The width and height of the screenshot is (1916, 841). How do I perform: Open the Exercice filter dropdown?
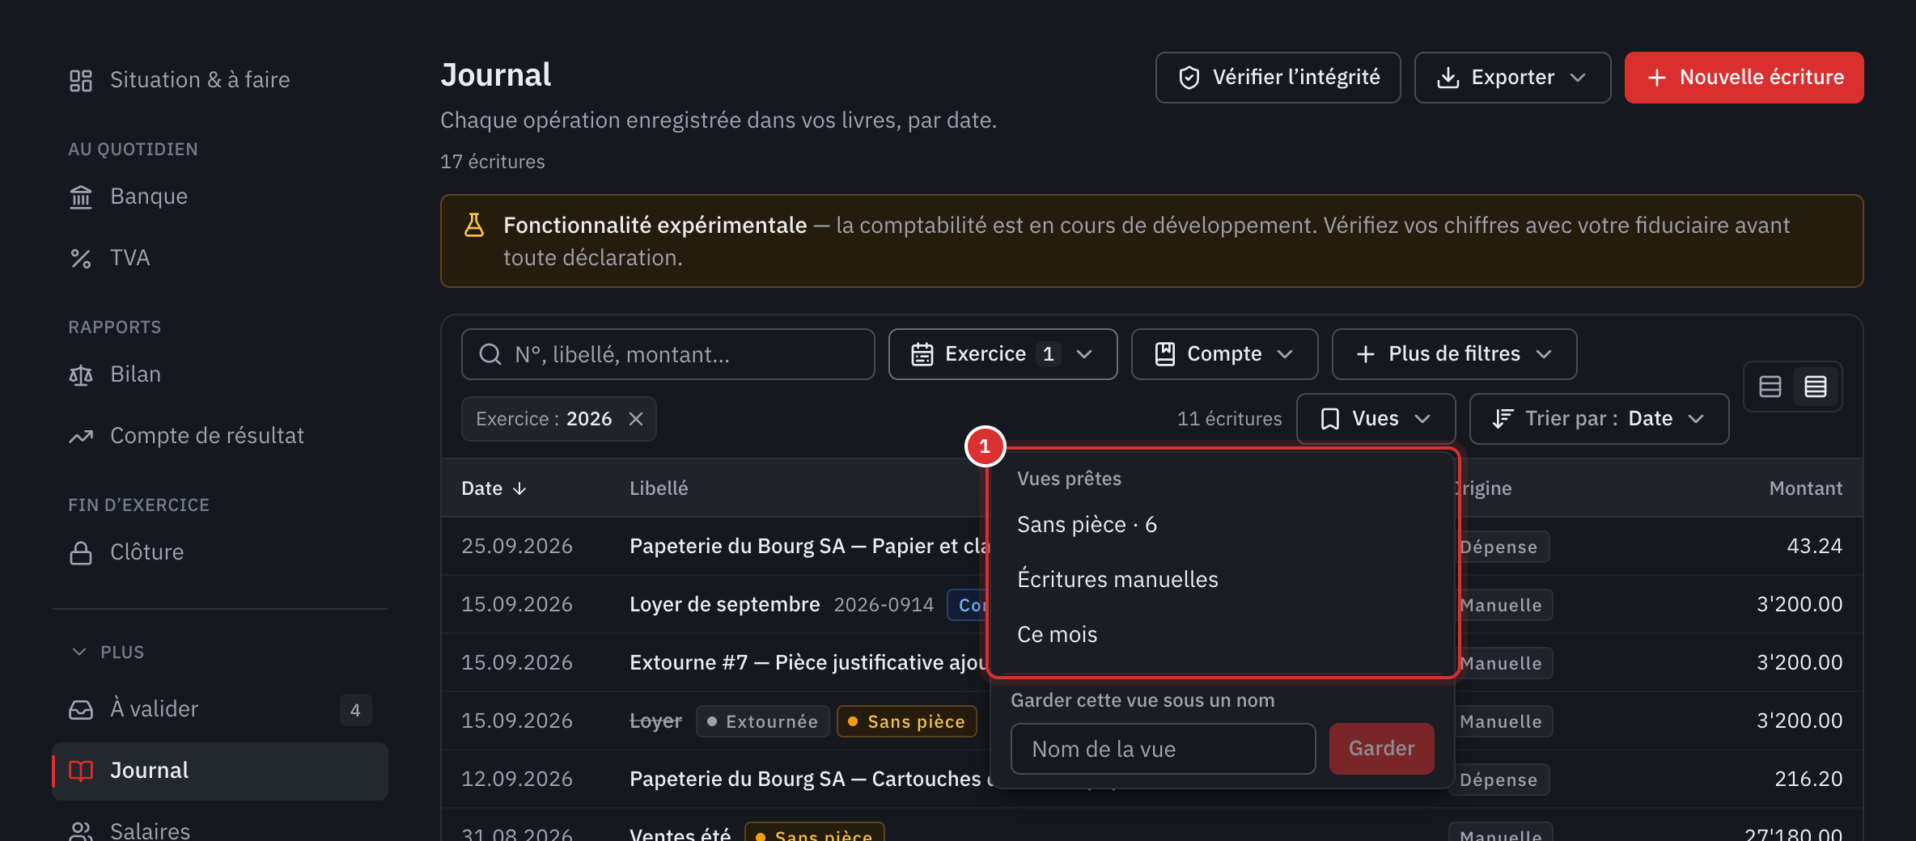pos(1003,354)
